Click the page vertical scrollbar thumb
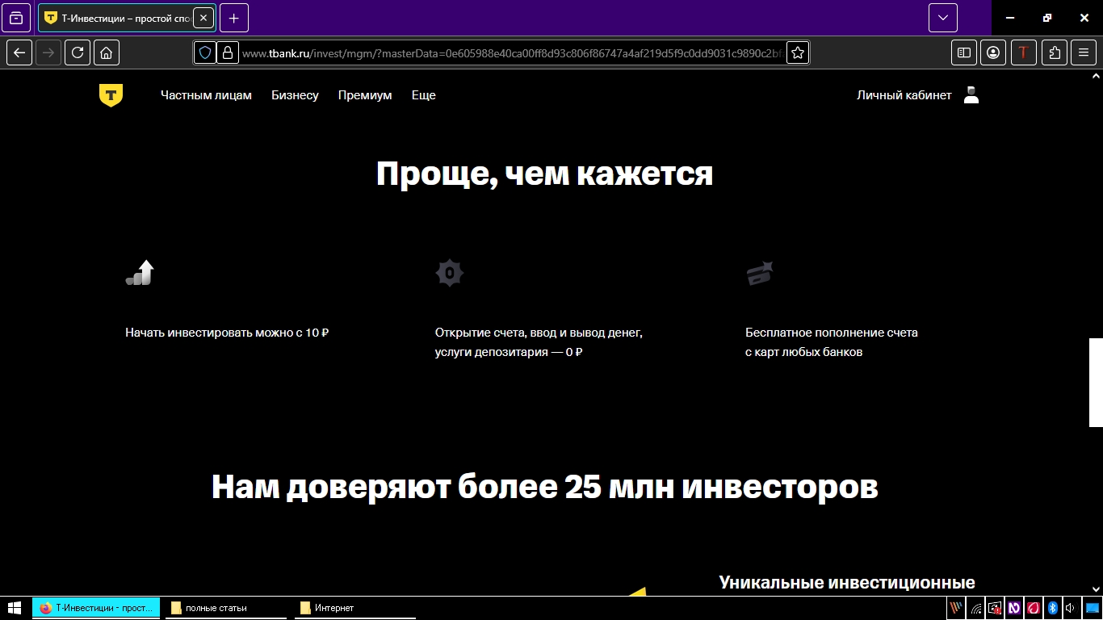 tap(1096, 383)
